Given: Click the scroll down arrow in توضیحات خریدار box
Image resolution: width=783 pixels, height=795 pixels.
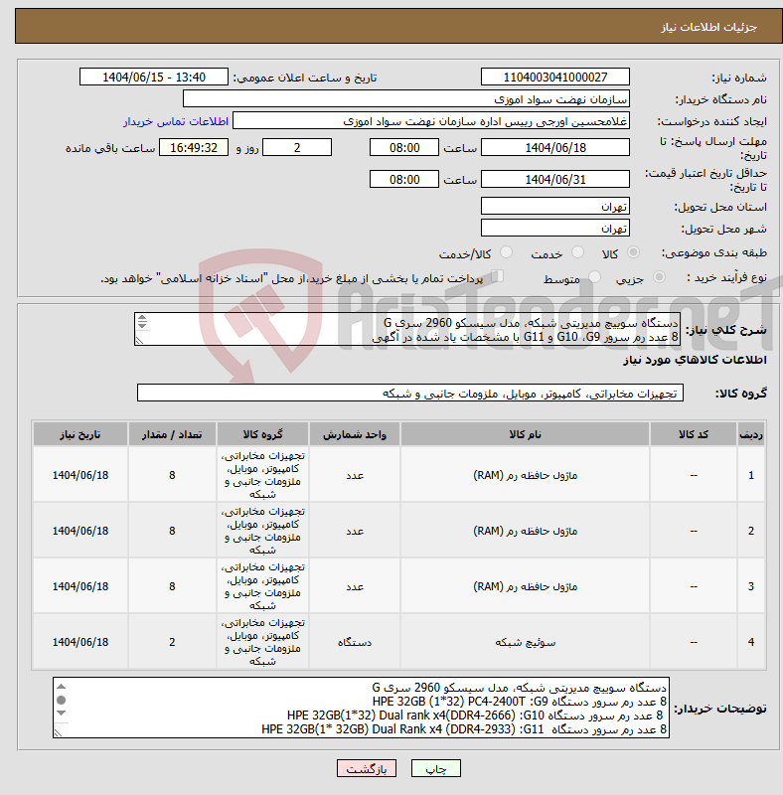Looking at the screenshot, I should coord(62,713).
